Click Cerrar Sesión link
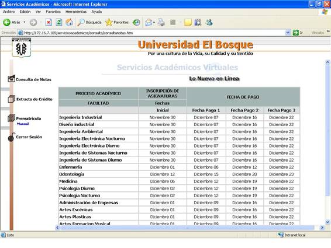This screenshot has height=248, width=331. (29, 137)
